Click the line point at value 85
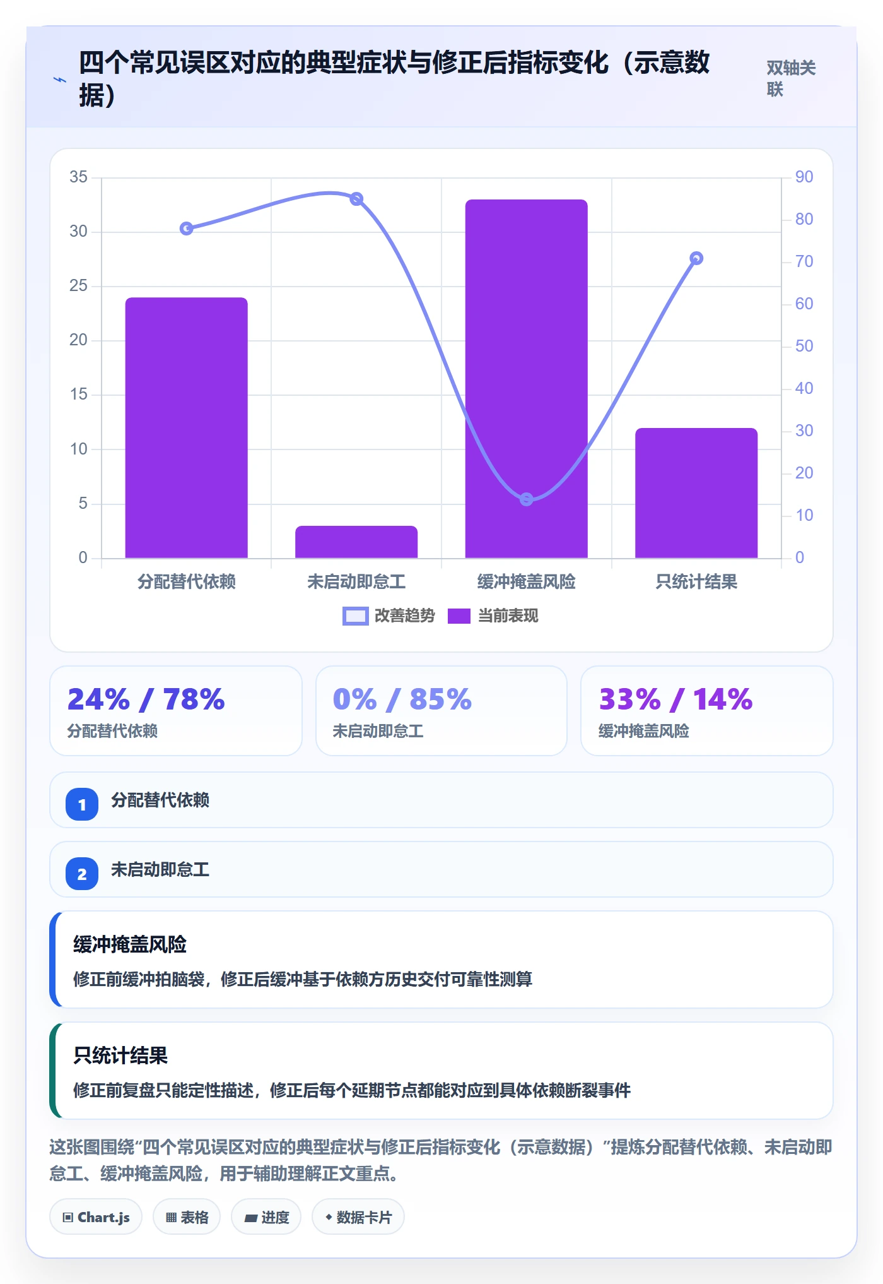This screenshot has width=883, height=1284. [356, 199]
